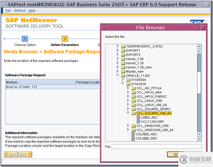213x167 pixels.
Task: Expand the Kernel_7.00 folder node
Action: 118,59
